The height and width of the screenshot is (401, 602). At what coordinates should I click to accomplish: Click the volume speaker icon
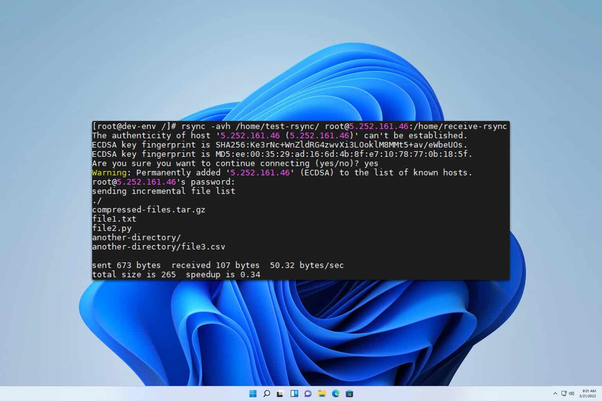tap(571, 394)
